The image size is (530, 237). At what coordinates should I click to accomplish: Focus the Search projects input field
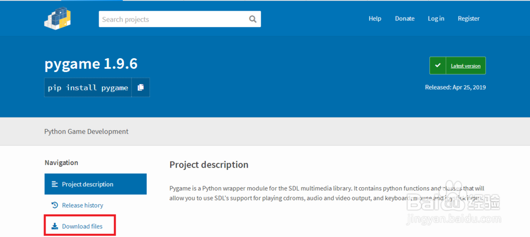[180, 19]
